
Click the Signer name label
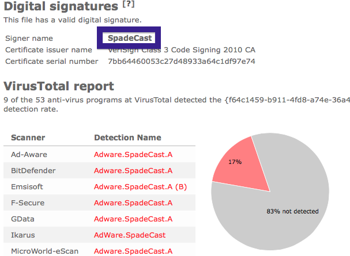pos(29,39)
